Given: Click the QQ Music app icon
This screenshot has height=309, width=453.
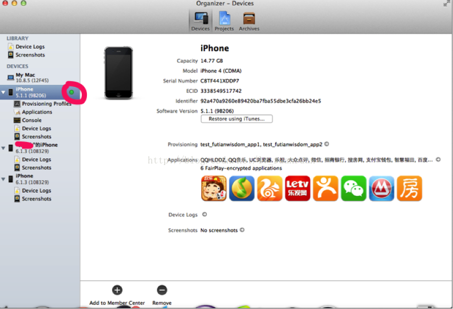Looking at the screenshot, I should [x=241, y=189].
